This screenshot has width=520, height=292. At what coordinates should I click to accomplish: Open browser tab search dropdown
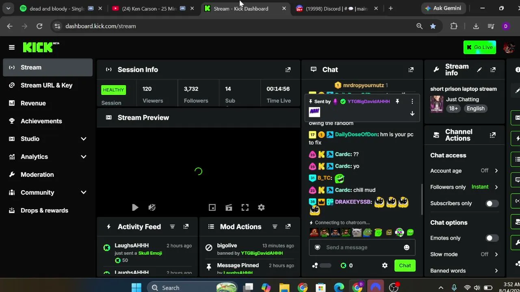8,8
